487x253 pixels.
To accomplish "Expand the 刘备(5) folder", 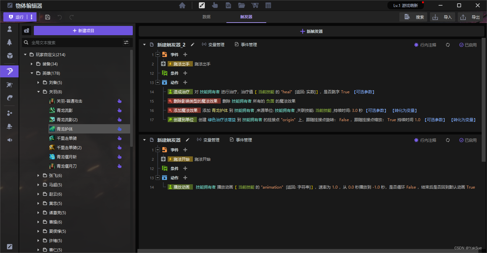I will click(x=39, y=82).
